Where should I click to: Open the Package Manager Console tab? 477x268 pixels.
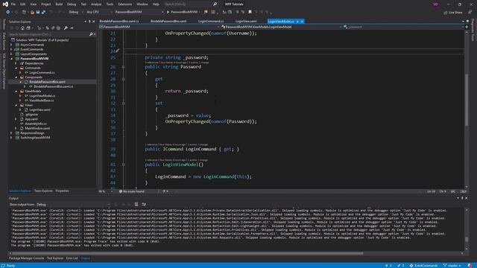point(27,258)
